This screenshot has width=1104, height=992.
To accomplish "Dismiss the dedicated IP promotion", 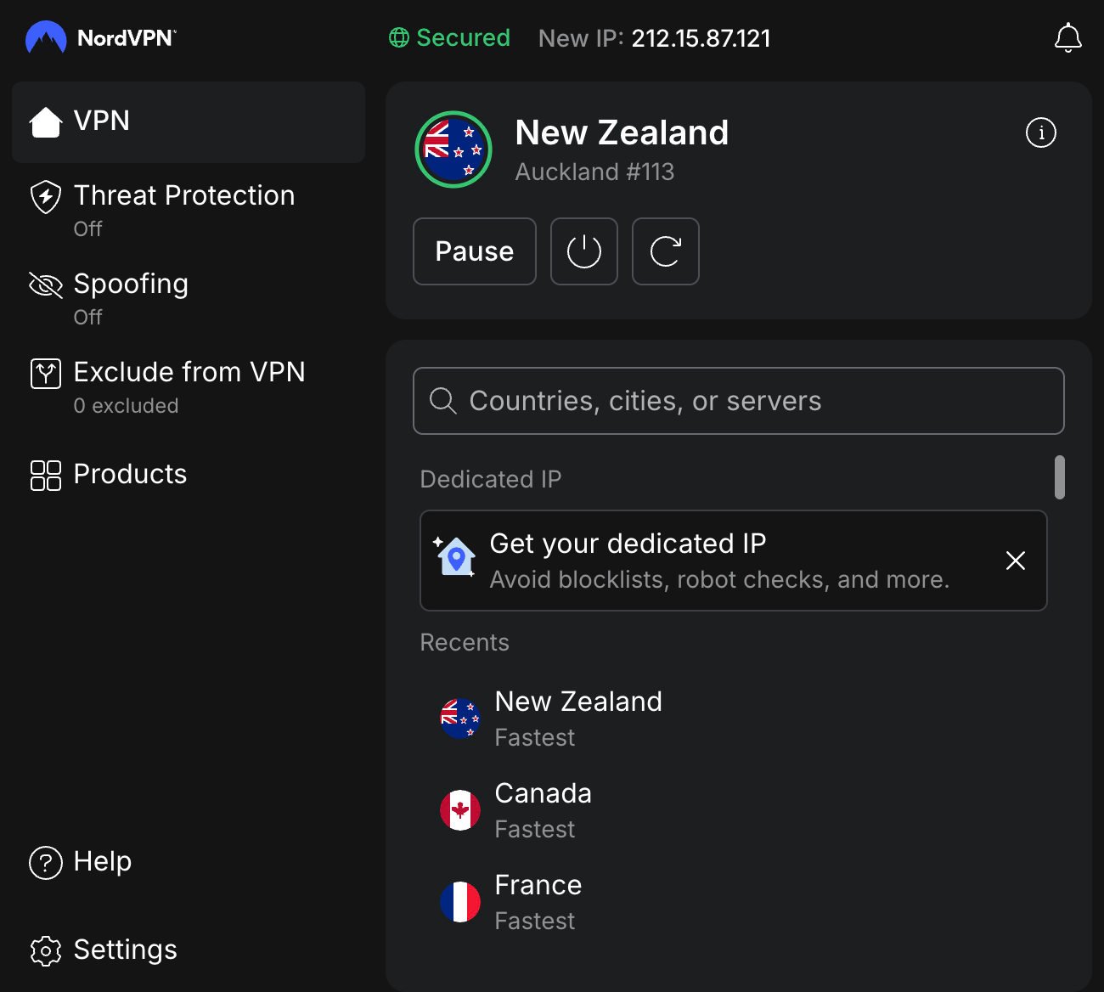I will [x=1016, y=561].
